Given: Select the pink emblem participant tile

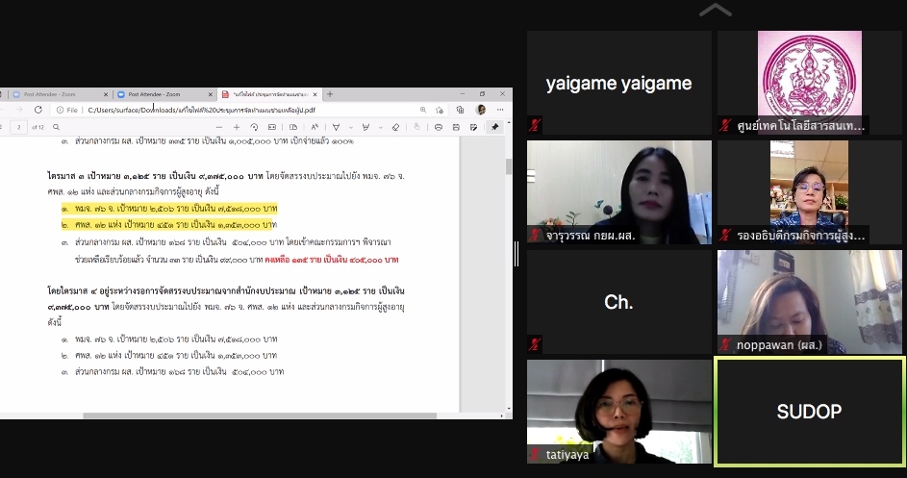Looking at the screenshot, I should [x=809, y=83].
